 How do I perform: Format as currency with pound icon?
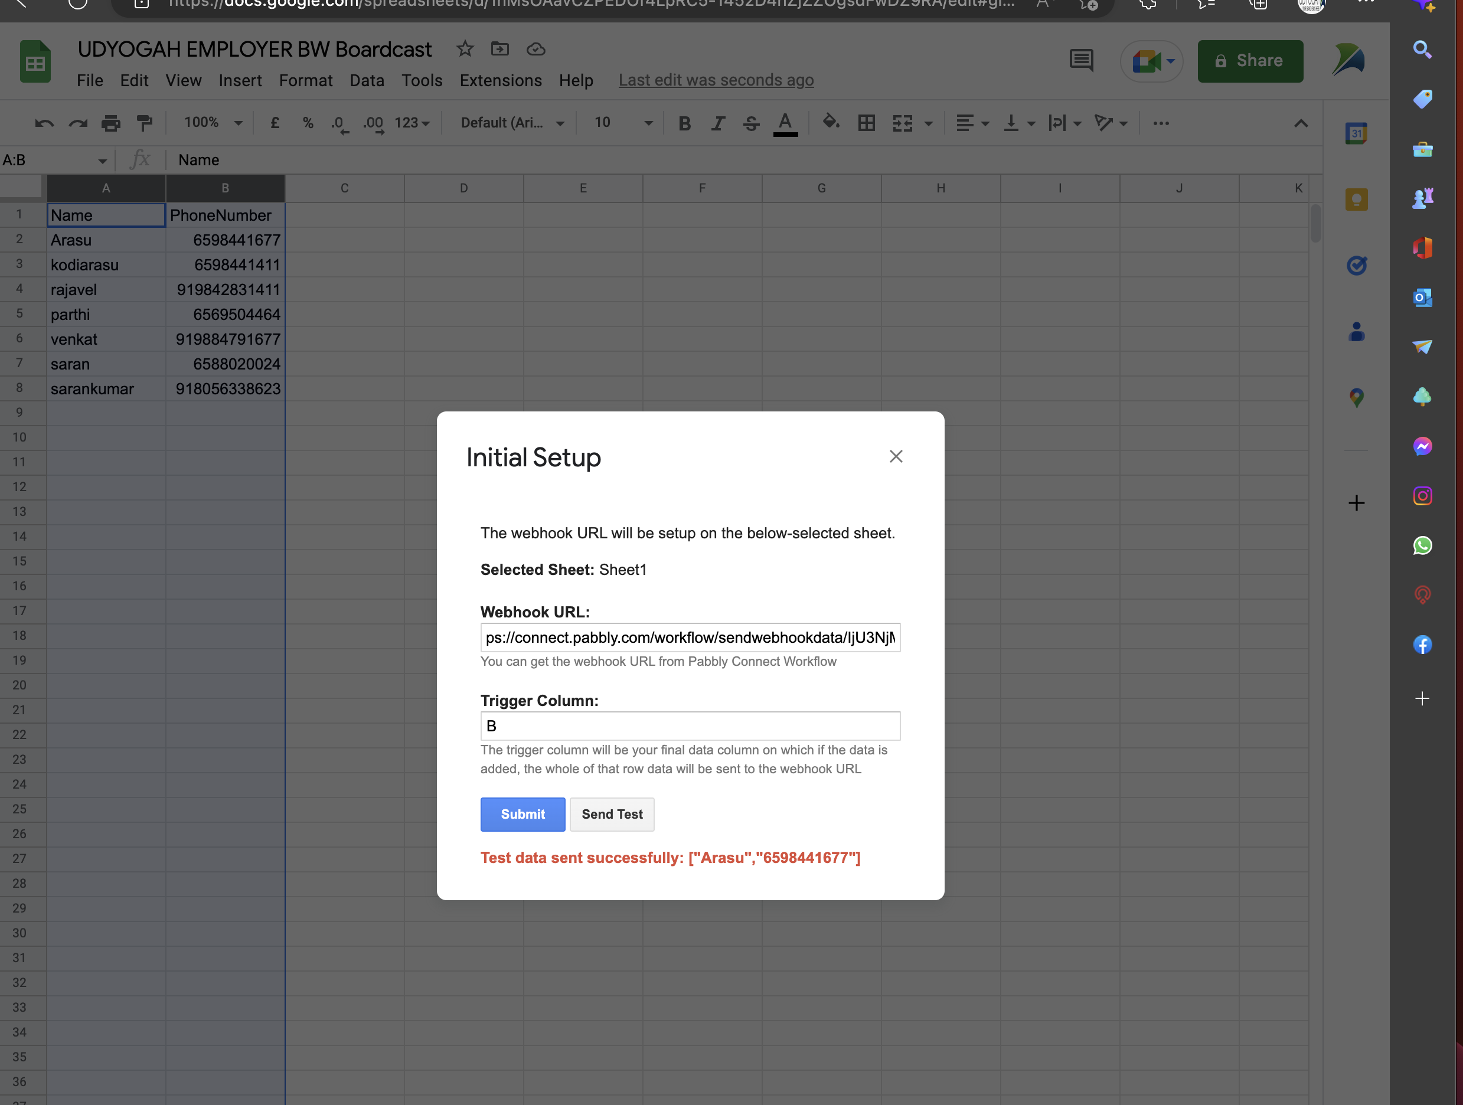275,123
